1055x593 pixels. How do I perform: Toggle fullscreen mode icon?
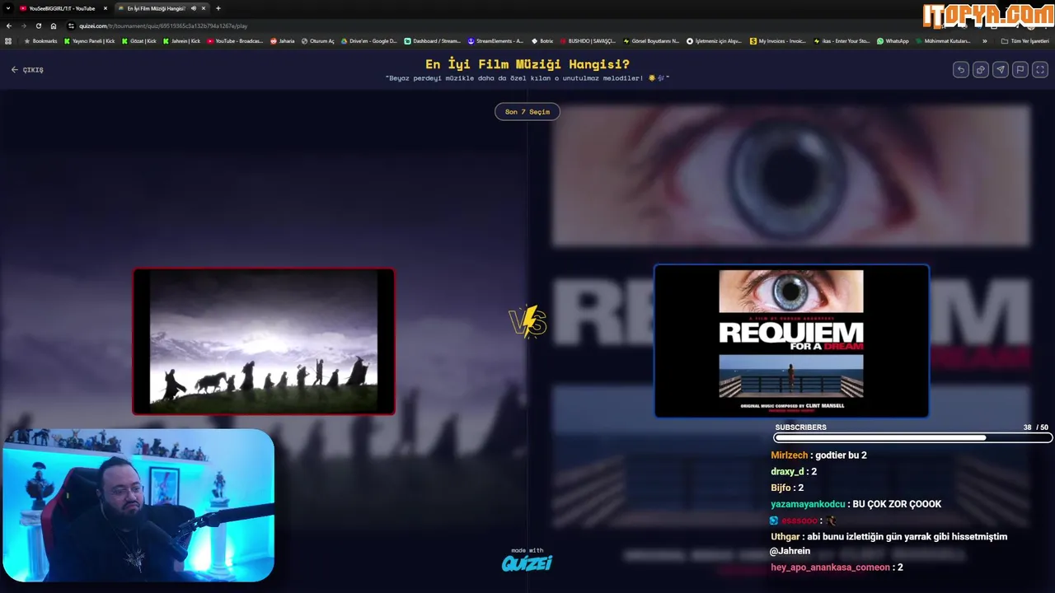coord(1040,70)
